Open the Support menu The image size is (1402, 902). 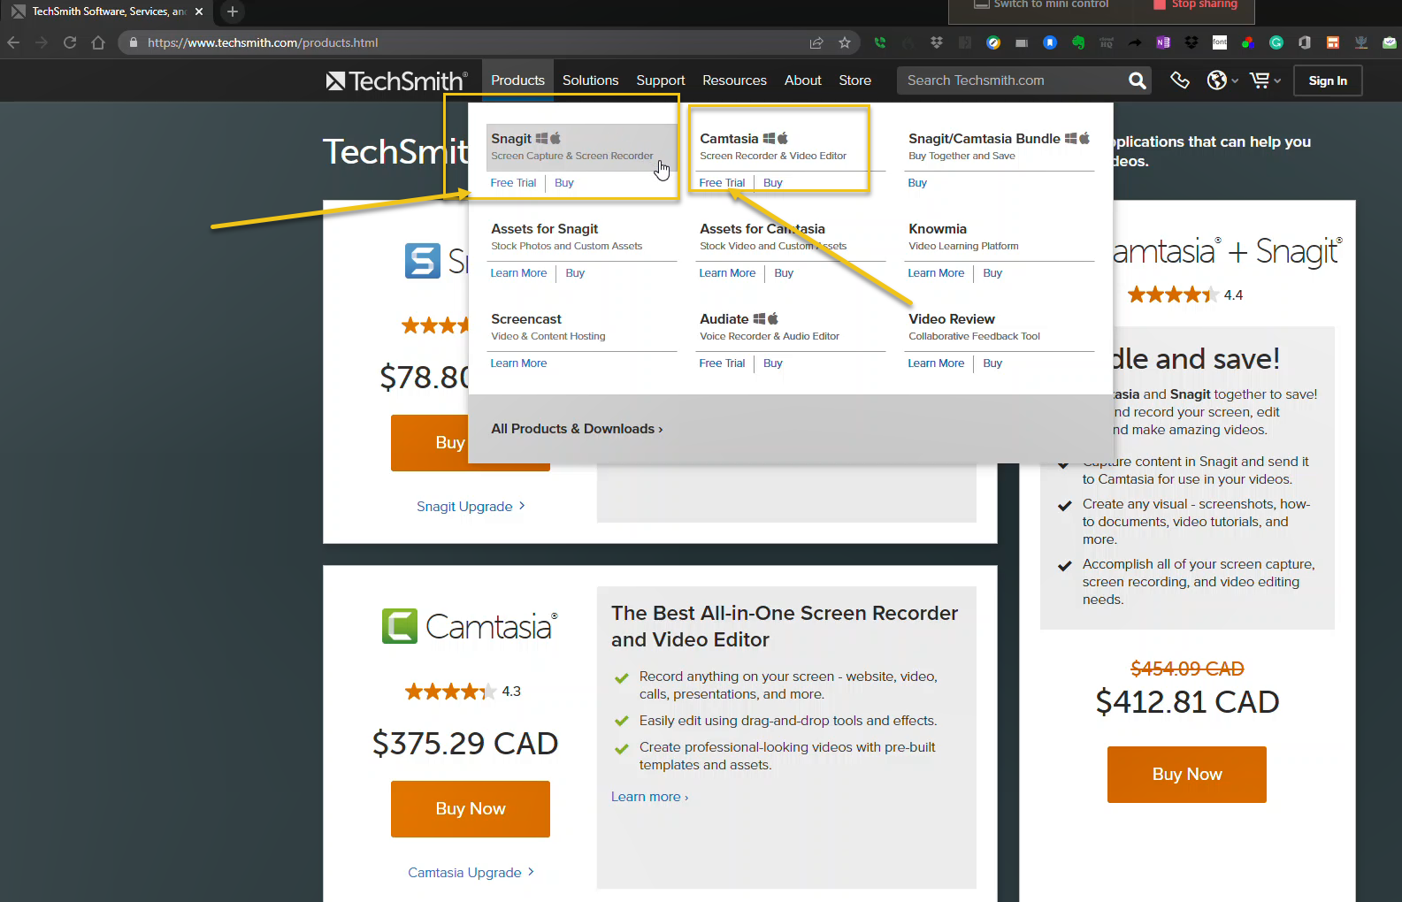tap(661, 80)
